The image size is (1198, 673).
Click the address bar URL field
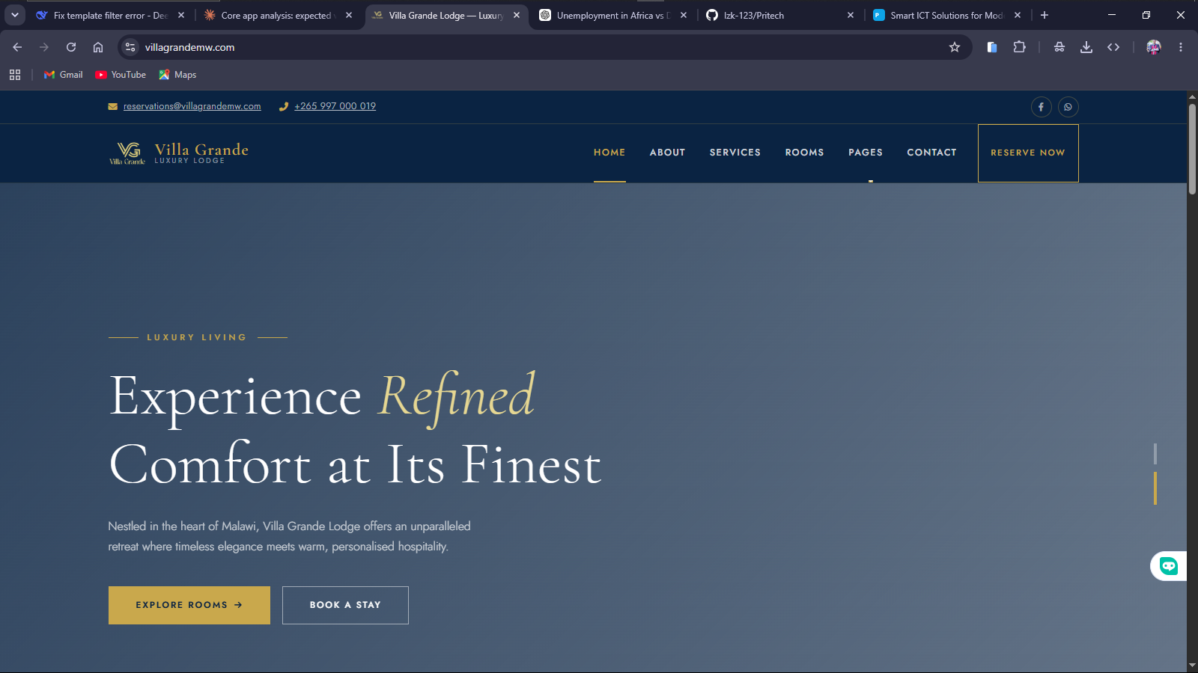coord(539,47)
